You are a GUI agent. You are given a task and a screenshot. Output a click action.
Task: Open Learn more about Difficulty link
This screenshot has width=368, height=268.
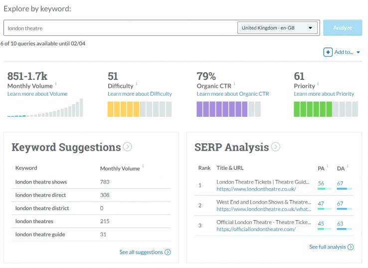coord(140,94)
